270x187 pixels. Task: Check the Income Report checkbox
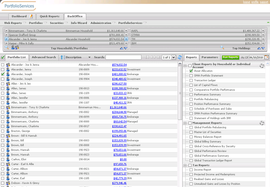191,170
